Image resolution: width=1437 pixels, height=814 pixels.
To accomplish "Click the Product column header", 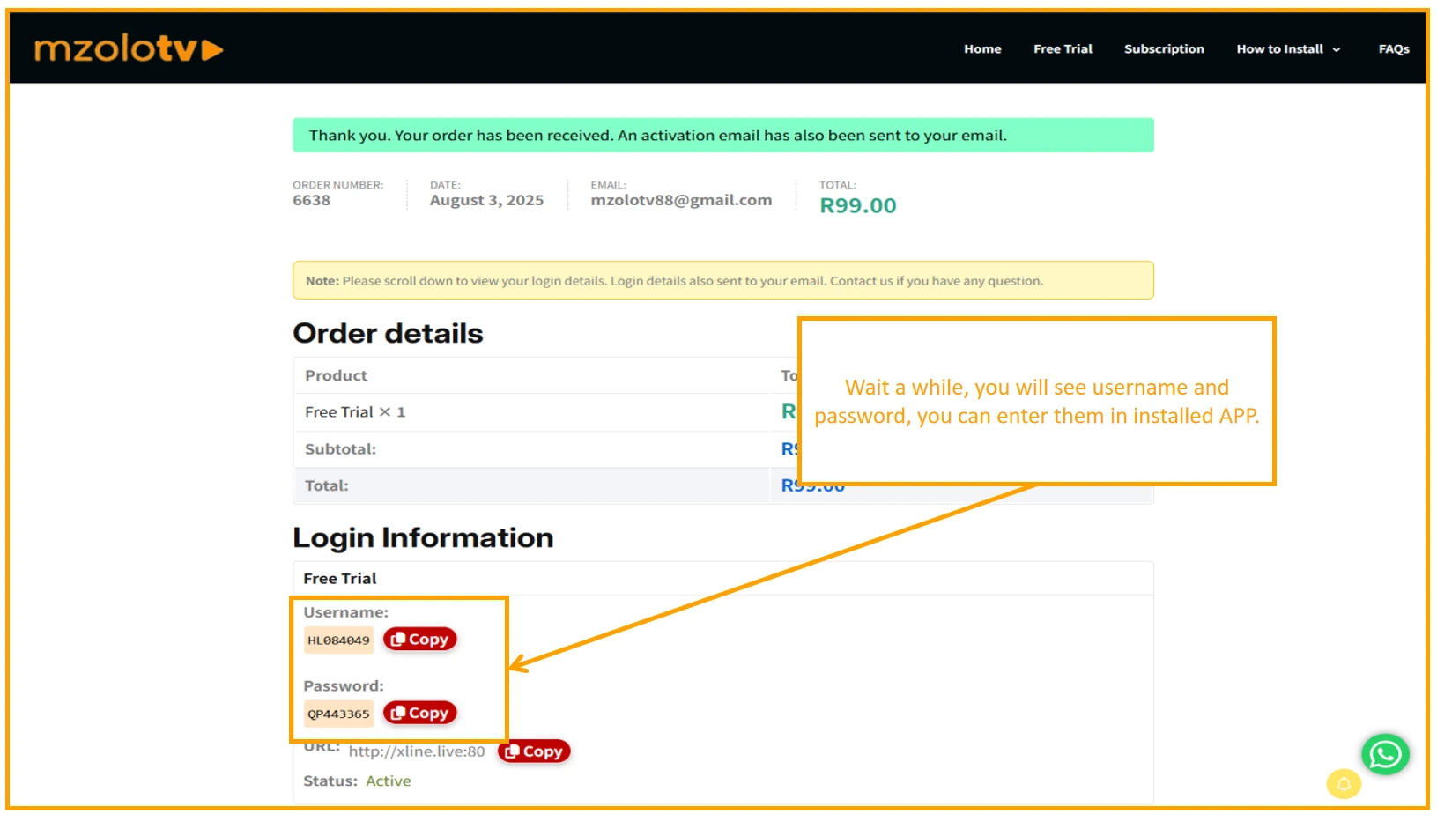I will click(x=336, y=375).
